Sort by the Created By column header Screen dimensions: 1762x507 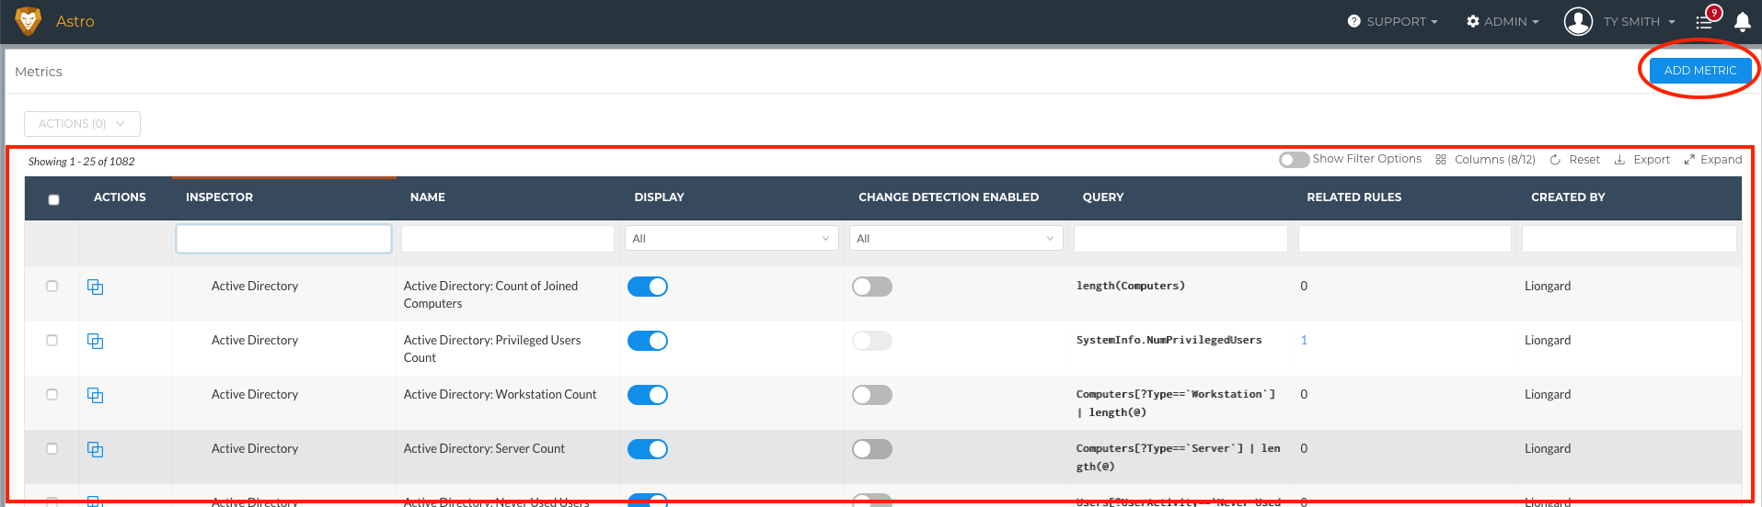click(x=1568, y=197)
